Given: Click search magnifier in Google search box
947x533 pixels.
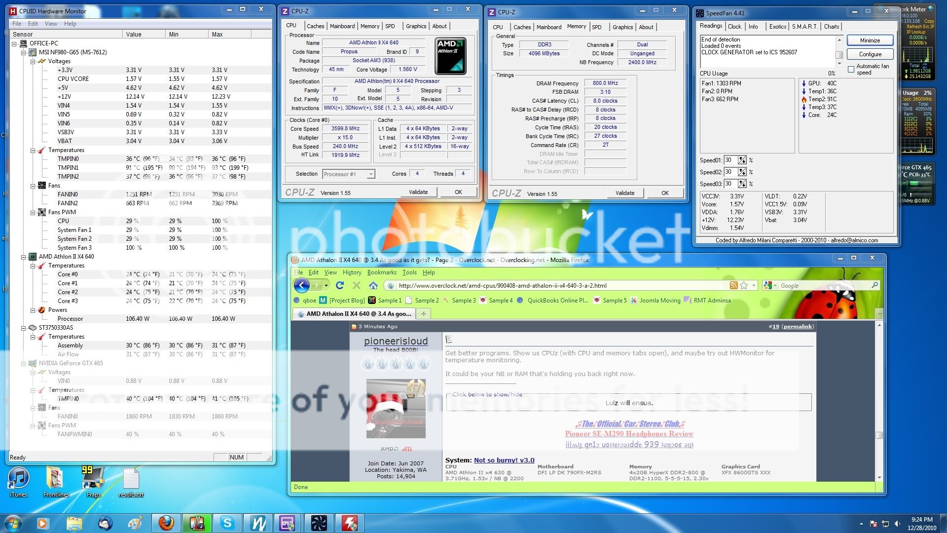Looking at the screenshot, I should (x=874, y=285).
